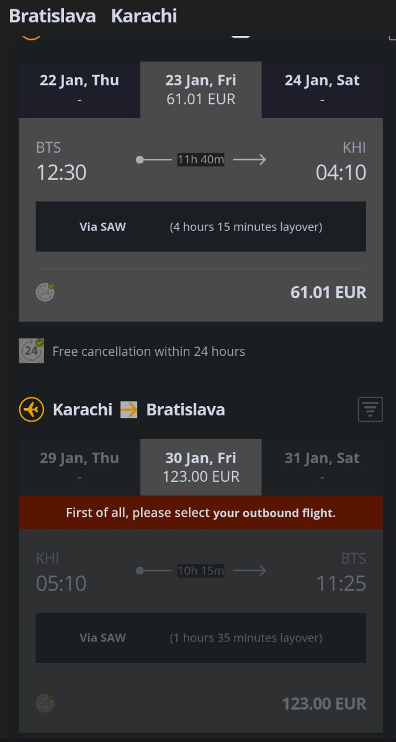The image size is (396, 742).
Task: Pick the 31 Jan, Sat return date
Action: [x=322, y=467]
